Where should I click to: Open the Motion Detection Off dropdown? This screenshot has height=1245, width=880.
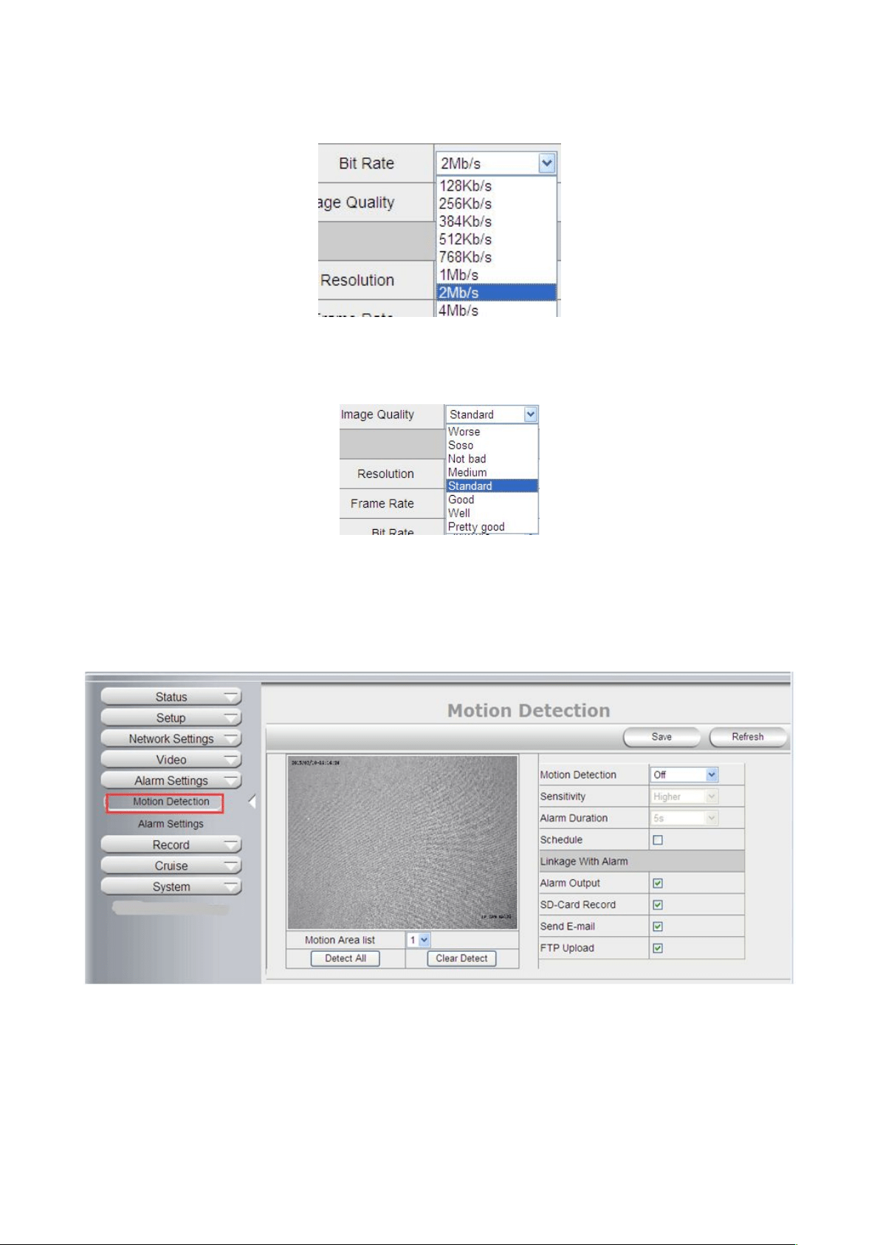684,774
